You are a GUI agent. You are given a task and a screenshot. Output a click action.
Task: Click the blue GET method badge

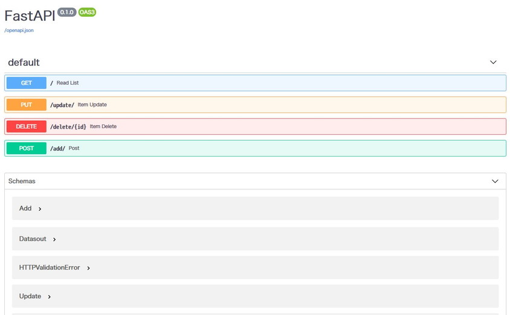pyautogui.click(x=27, y=83)
